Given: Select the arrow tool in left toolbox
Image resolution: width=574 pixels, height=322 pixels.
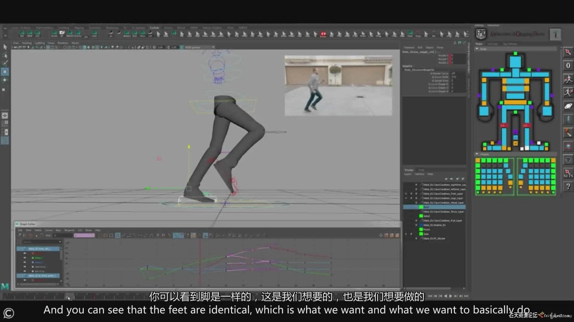Looking at the screenshot, I should [5, 47].
